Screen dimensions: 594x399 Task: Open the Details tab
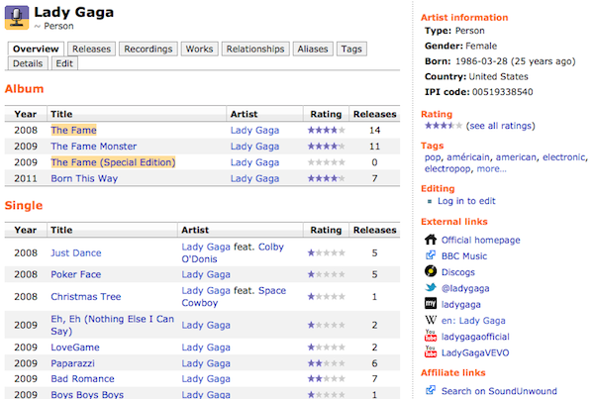tap(28, 63)
